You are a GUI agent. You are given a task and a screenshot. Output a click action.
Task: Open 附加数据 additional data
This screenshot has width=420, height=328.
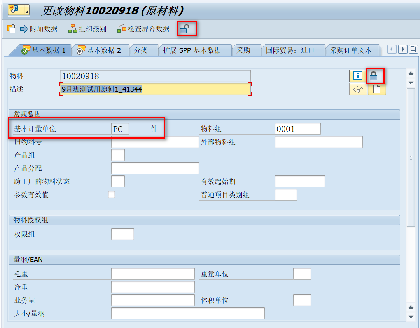(39, 29)
